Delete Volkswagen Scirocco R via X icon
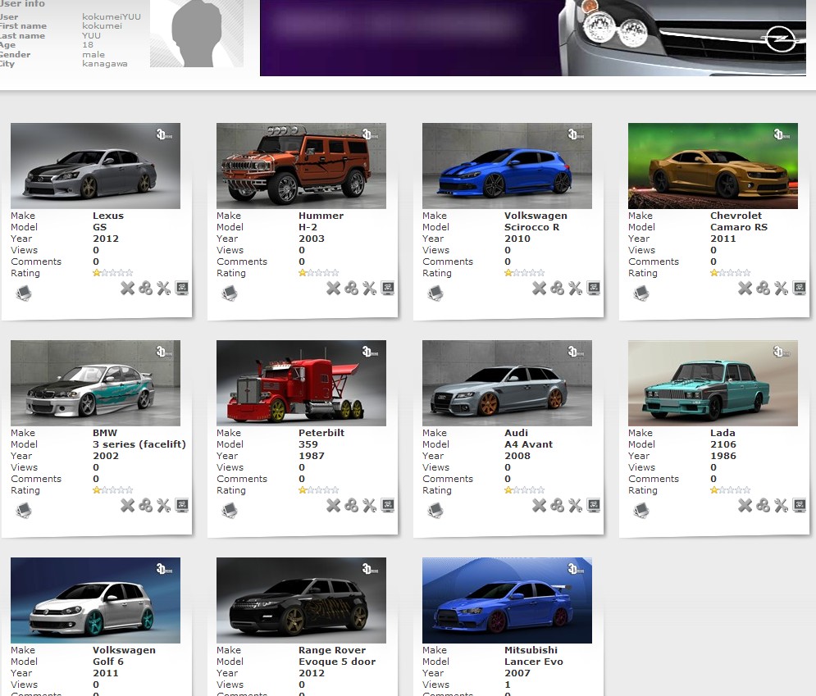This screenshot has height=696, width=816. (x=540, y=289)
